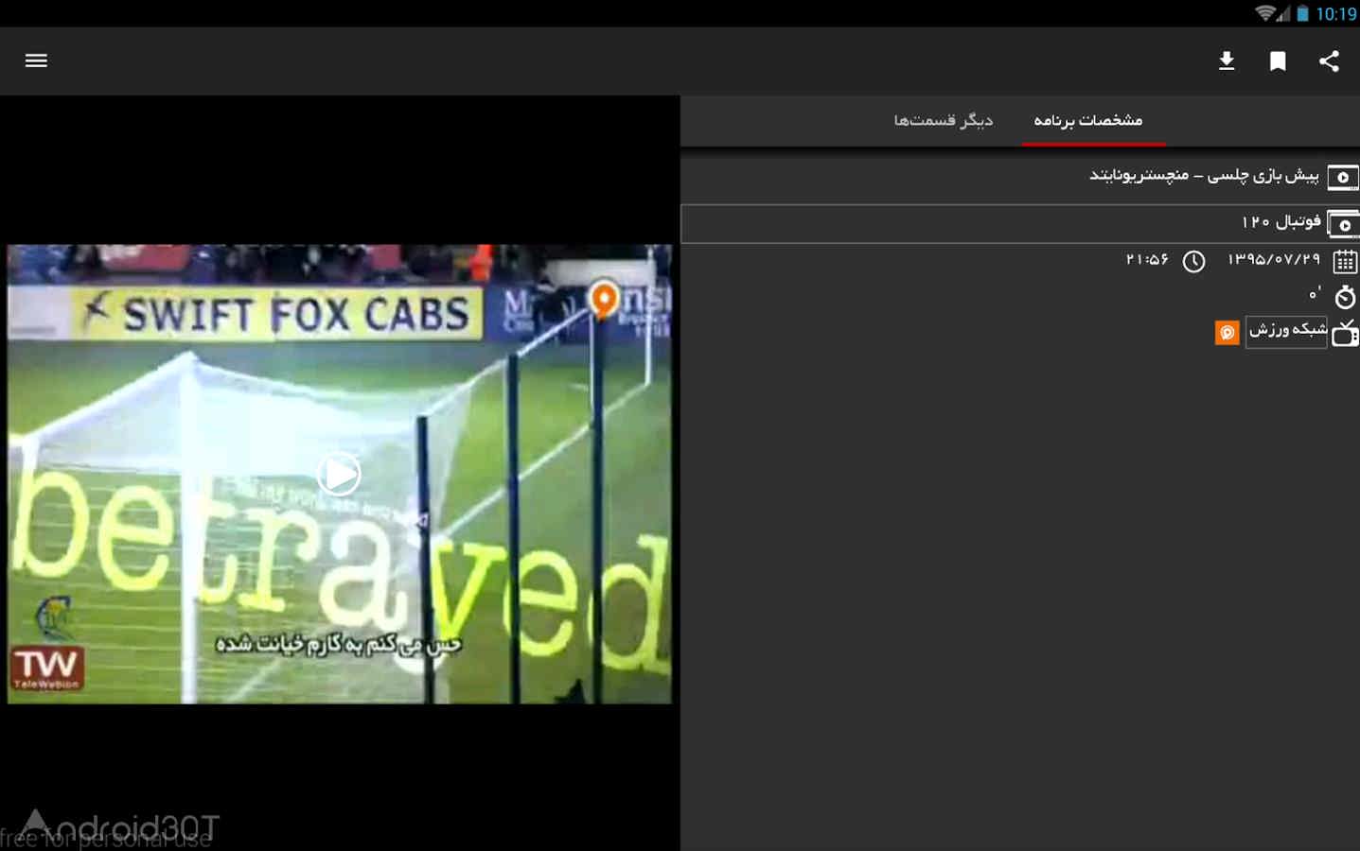Image resolution: width=1360 pixels, height=851 pixels.
Task: Tap the download icon in the top bar
Action: [x=1227, y=61]
